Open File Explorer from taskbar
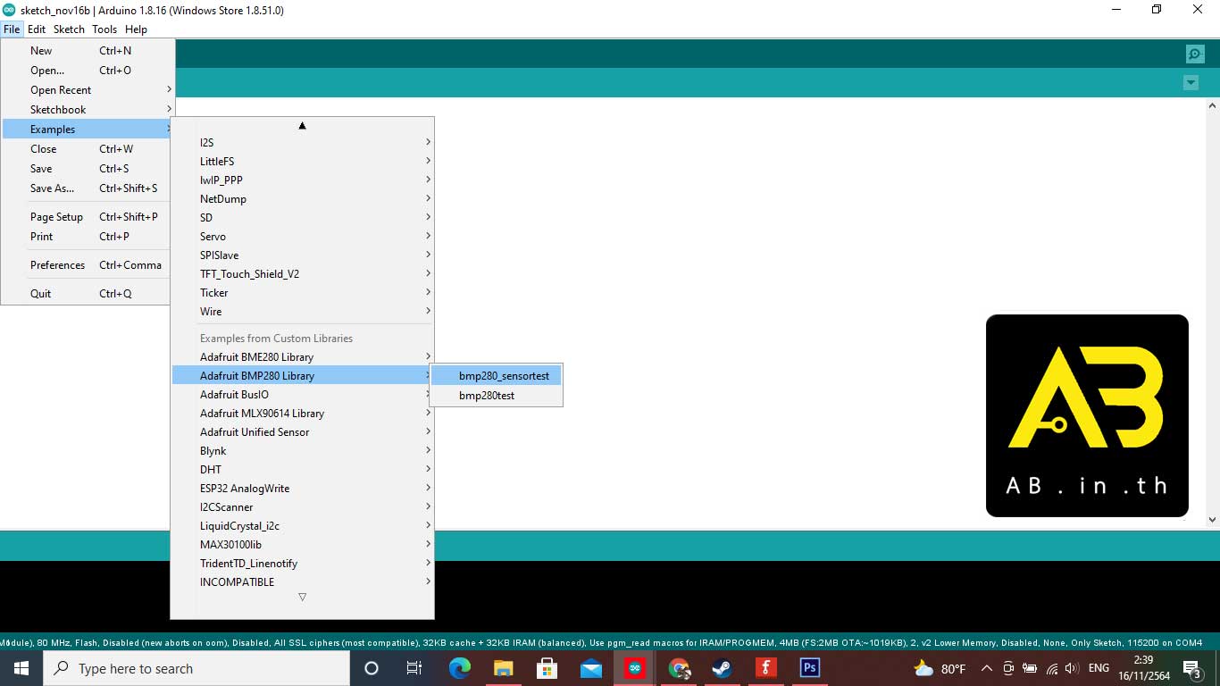 (503, 668)
